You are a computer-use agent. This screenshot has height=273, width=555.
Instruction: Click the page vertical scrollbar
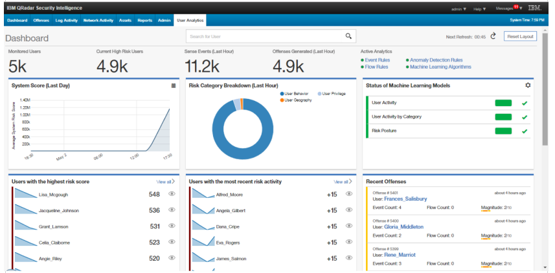click(x=545, y=89)
